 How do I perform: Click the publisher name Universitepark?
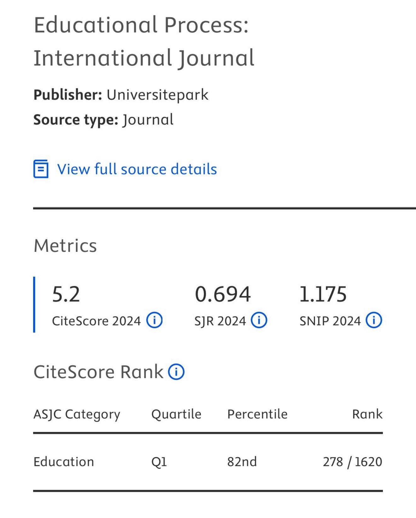pyautogui.click(x=157, y=95)
